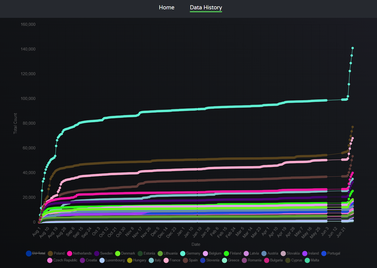The height and width of the screenshot is (268, 377).
Task: Toggle Portugal legend label
Action: [334, 253]
